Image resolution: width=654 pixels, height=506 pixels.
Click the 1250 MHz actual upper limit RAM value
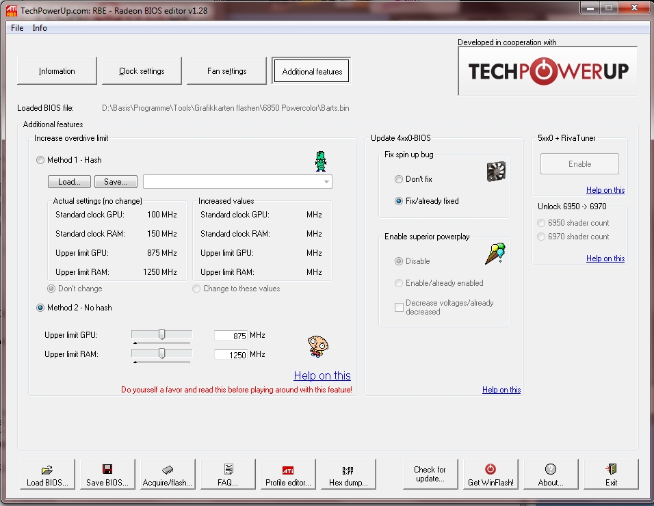pyautogui.click(x=160, y=272)
